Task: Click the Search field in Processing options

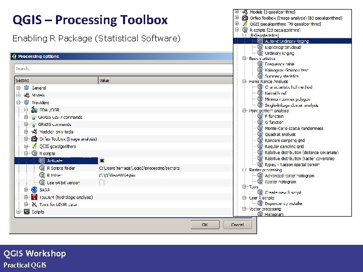Action: tap(124, 69)
